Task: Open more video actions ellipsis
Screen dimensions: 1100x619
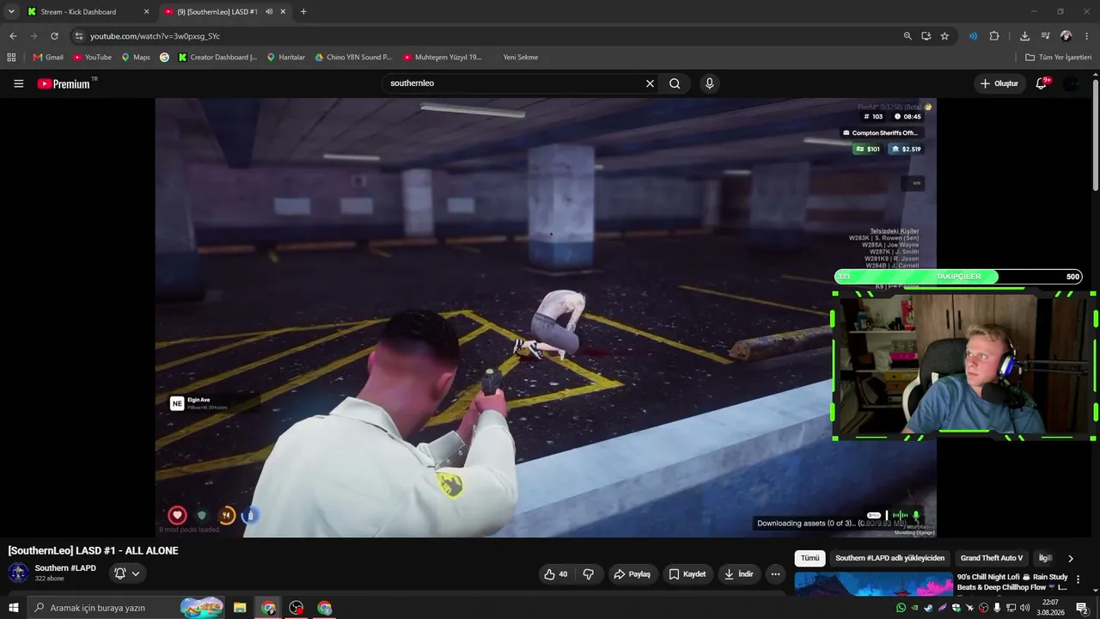Action: (775, 574)
